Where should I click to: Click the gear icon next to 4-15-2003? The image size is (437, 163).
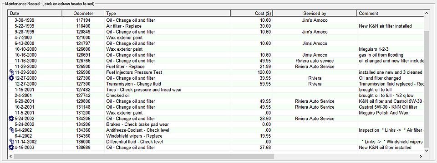tap(11, 148)
